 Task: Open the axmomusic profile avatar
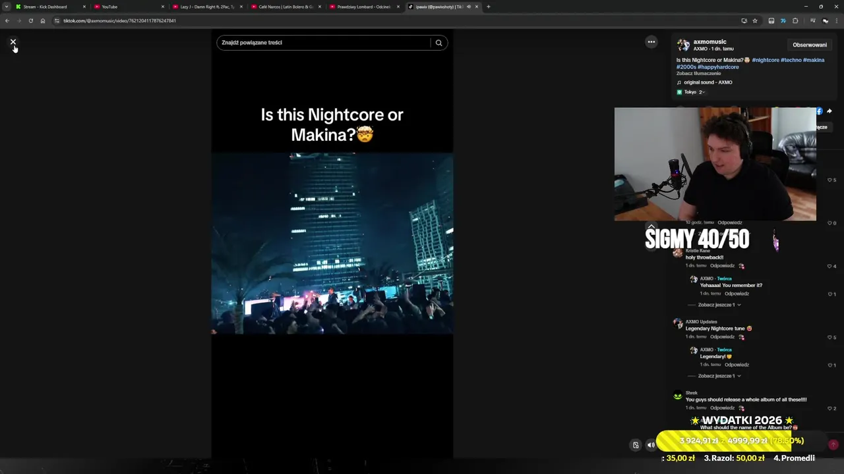click(x=683, y=45)
